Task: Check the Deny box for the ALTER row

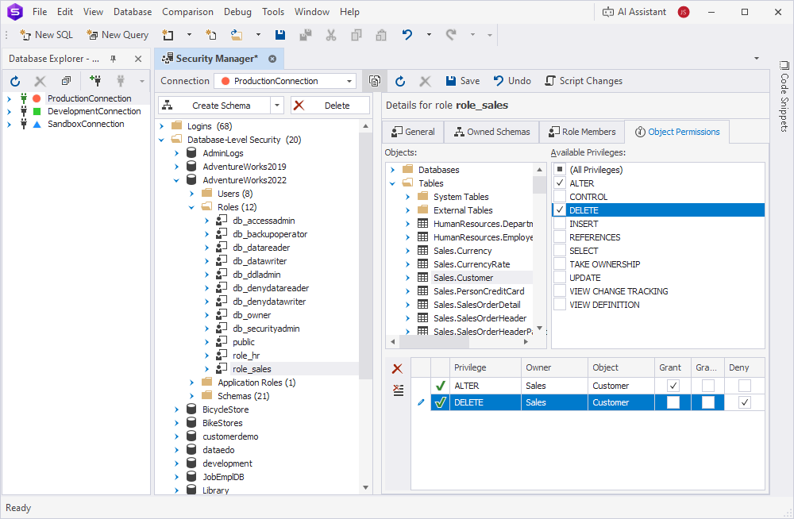Action: pyautogui.click(x=743, y=385)
